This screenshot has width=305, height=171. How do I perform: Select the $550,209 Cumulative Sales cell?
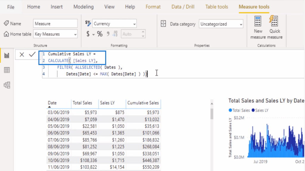point(151,167)
